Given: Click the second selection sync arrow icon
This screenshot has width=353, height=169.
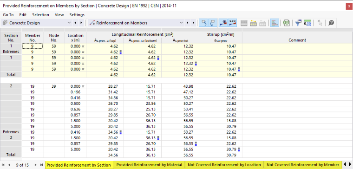Looking at the screenshot, I should [213, 23].
